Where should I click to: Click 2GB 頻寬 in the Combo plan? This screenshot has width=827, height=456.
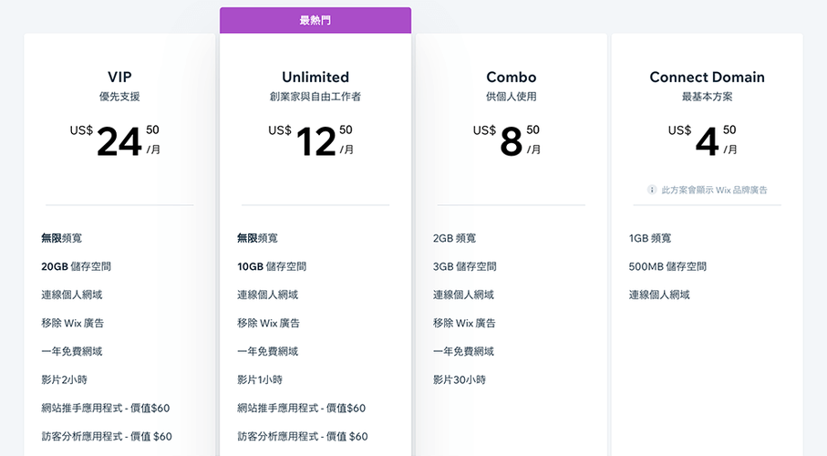pos(454,238)
